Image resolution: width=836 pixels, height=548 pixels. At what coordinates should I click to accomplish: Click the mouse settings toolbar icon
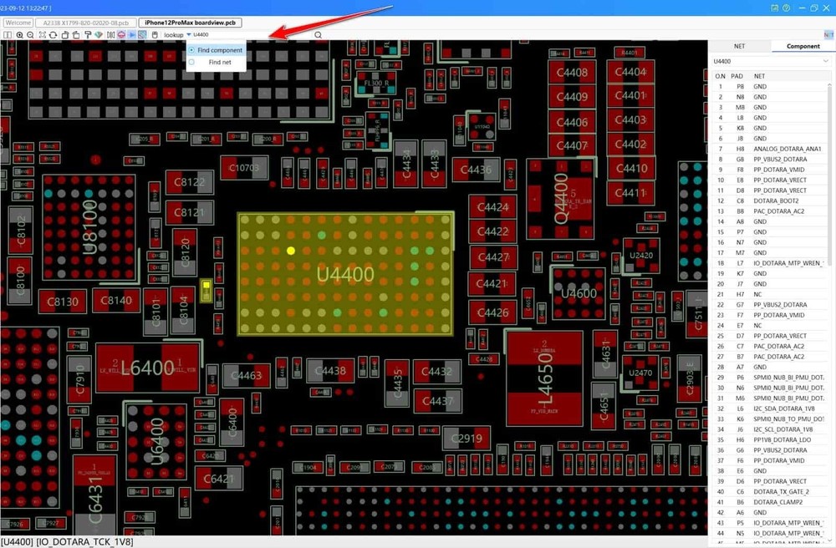coord(155,35)
